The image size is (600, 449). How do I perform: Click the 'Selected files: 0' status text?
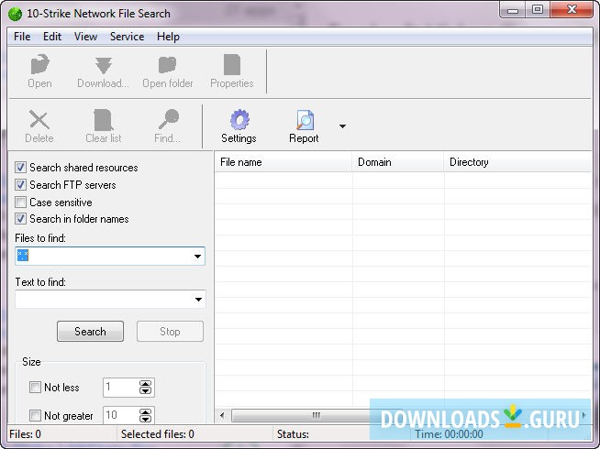158,434
